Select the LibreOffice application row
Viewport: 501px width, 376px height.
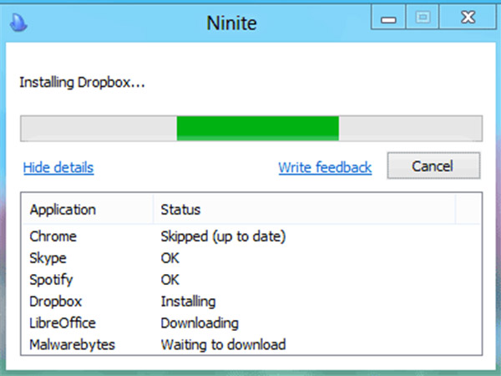63,323
